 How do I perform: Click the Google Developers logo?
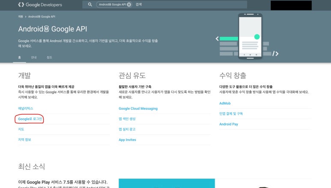[40, 5]
